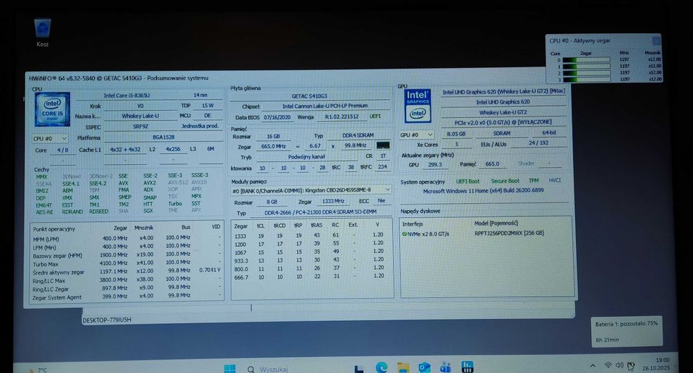Click BIOS date 07/16/2020

pyautogui.click(x=277, y=117)
